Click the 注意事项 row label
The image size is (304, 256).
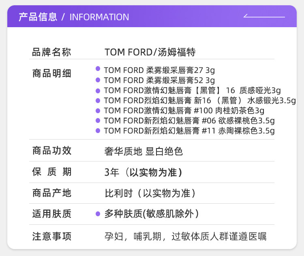pyautogui.click(x=51, y=236)
